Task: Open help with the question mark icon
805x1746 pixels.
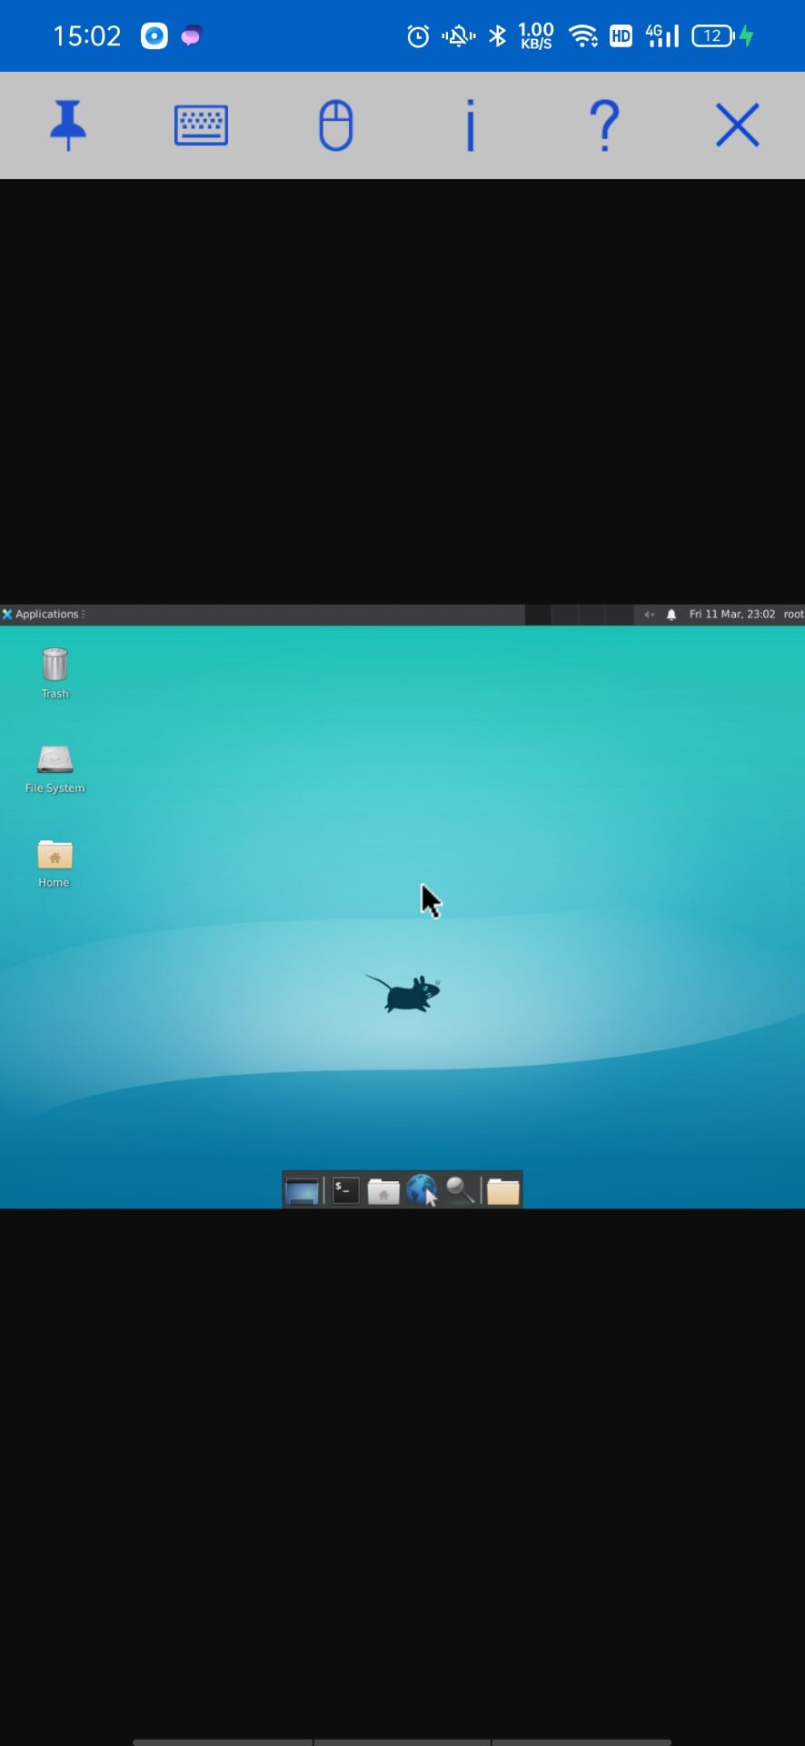Action: click(604, 125)
